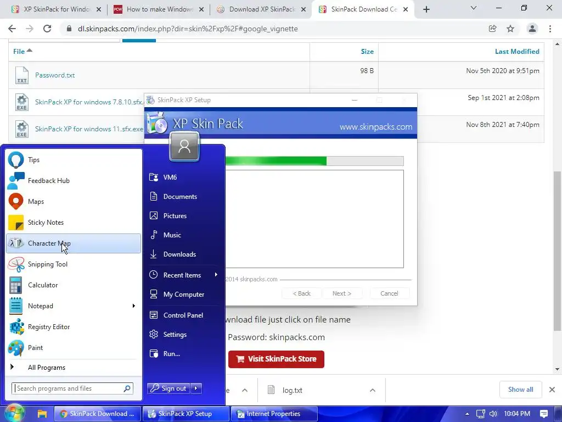Open Sticky Notes icon
Image resolution: width=562 pixels, height=422 pixels.
tap(16, 223)
